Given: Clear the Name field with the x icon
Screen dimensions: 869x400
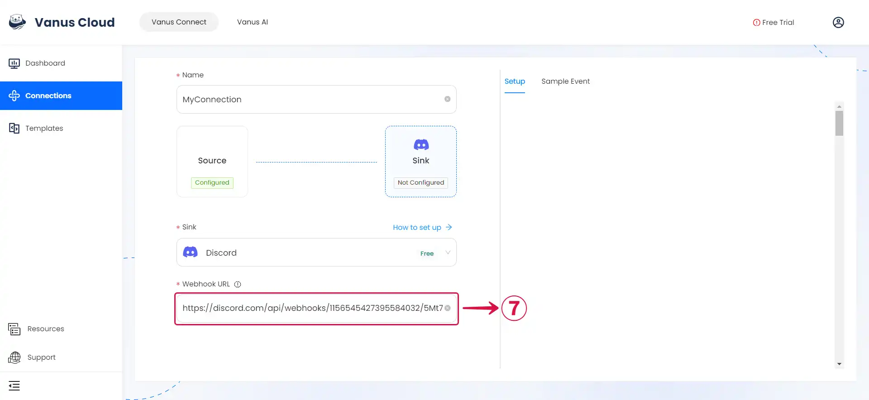Looking at the screenshot, I should pyautogui.click(x=447, y=99).
